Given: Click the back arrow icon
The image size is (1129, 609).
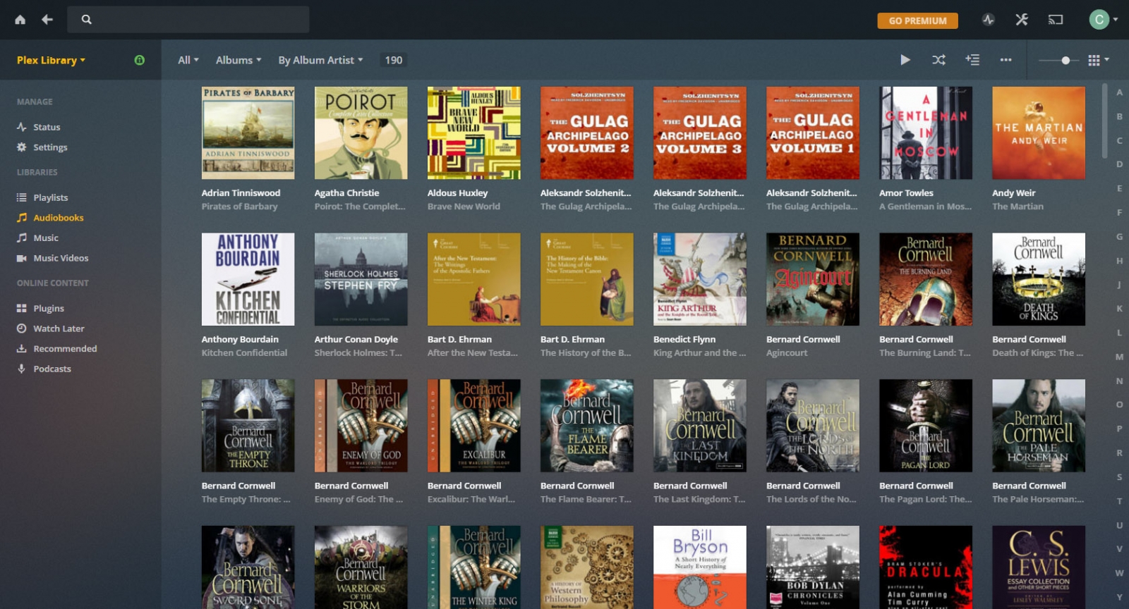Looking at the screenshot, I should (x=47, y=20).
